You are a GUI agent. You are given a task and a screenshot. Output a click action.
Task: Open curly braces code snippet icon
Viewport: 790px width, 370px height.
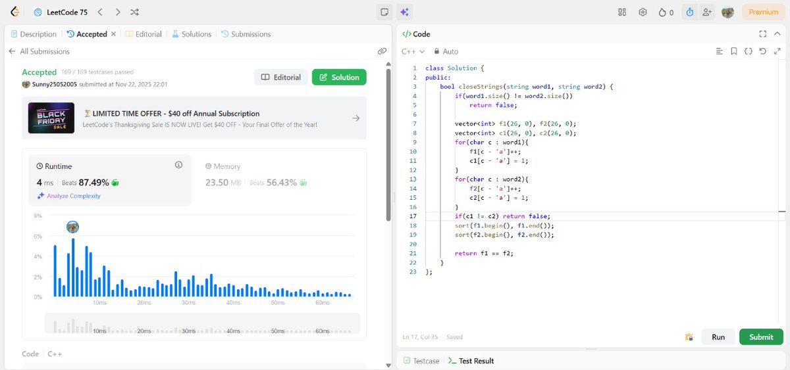749,51
